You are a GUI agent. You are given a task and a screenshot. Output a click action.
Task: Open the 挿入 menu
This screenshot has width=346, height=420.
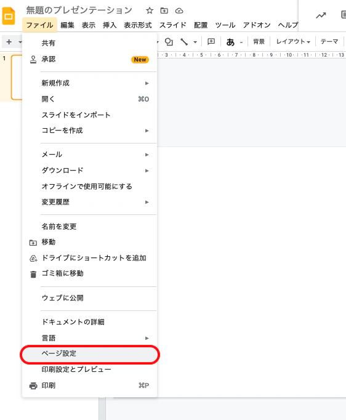tap(110, 25)
